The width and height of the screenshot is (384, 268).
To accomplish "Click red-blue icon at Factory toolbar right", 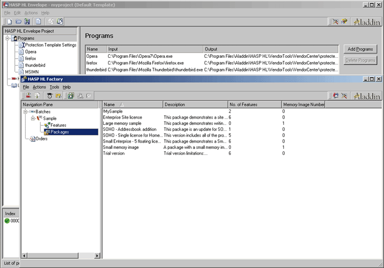I will (x=336, y=96).
